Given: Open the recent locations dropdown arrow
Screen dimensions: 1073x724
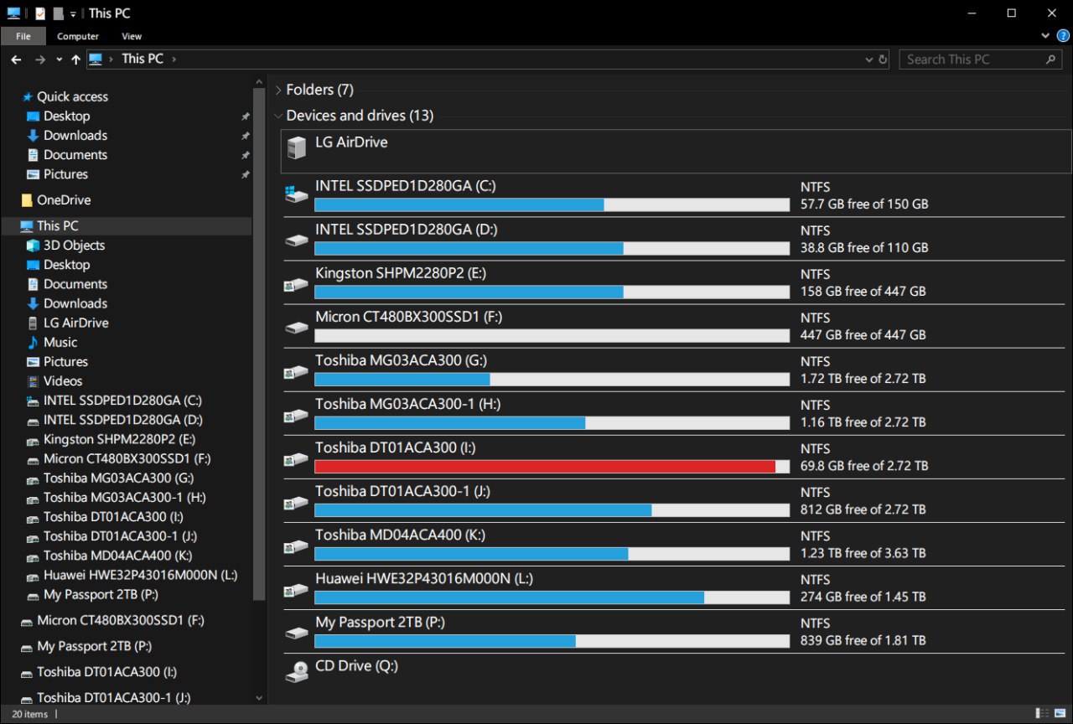Looking at the screenshot, I should (x=59, y=59).
